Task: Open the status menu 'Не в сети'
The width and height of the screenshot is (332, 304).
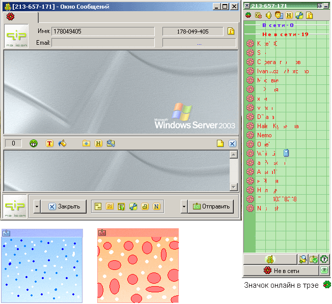Action: click(281, 270)
